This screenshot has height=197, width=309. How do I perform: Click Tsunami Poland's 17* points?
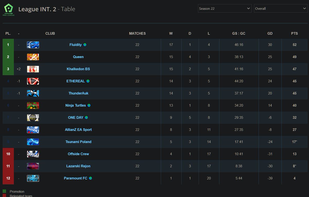(295, 142)
